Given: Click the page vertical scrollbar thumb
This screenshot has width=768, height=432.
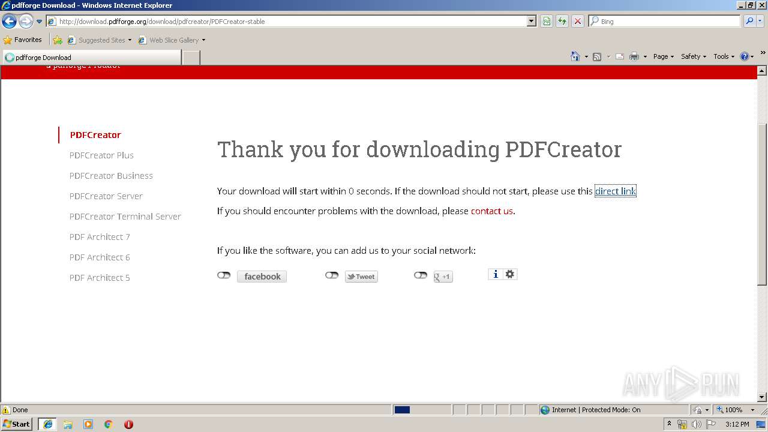Looking at the screenshot, I should pyautogui.click(x=762, y=204).
